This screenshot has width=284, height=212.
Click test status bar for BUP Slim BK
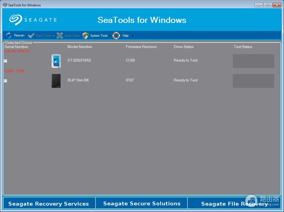tap(253, 81)
